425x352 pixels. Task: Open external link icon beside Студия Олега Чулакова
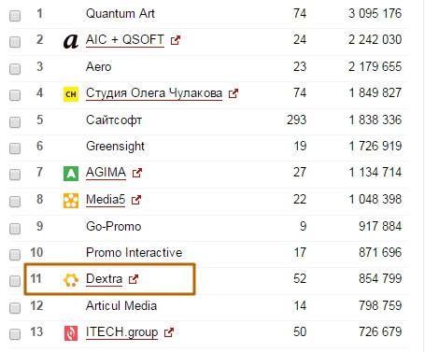click(234, 93)
